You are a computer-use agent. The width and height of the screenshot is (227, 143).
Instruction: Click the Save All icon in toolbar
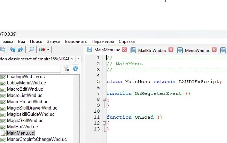click(3, 50)
